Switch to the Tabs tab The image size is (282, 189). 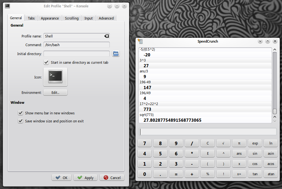click(31, 18)
